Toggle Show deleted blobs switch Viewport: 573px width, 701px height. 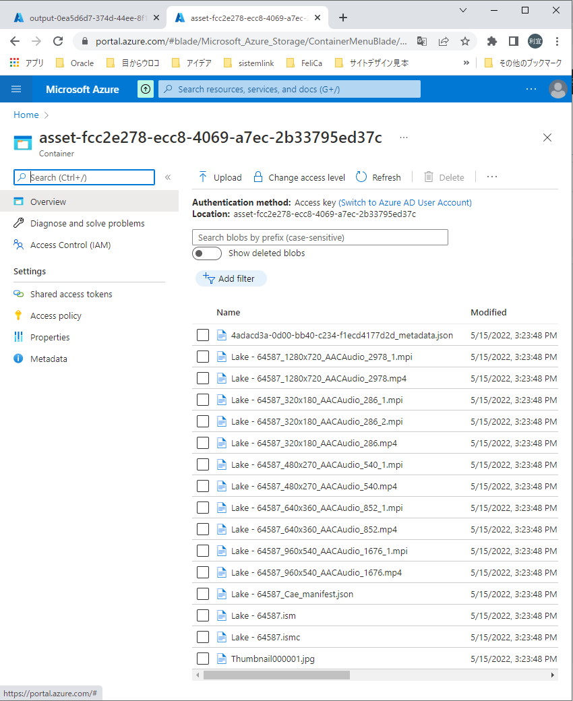207,253
